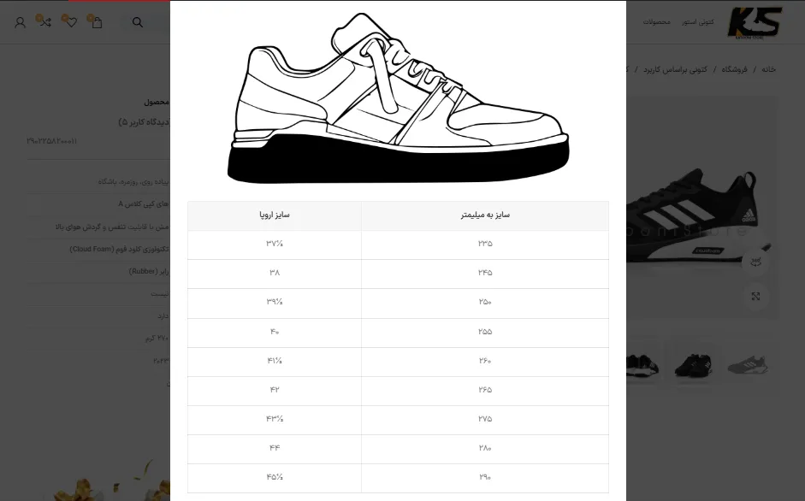Open کتونی براساس کاربرد breadcrumb link
The image size is (805, 501).
[x=675, y=69]
